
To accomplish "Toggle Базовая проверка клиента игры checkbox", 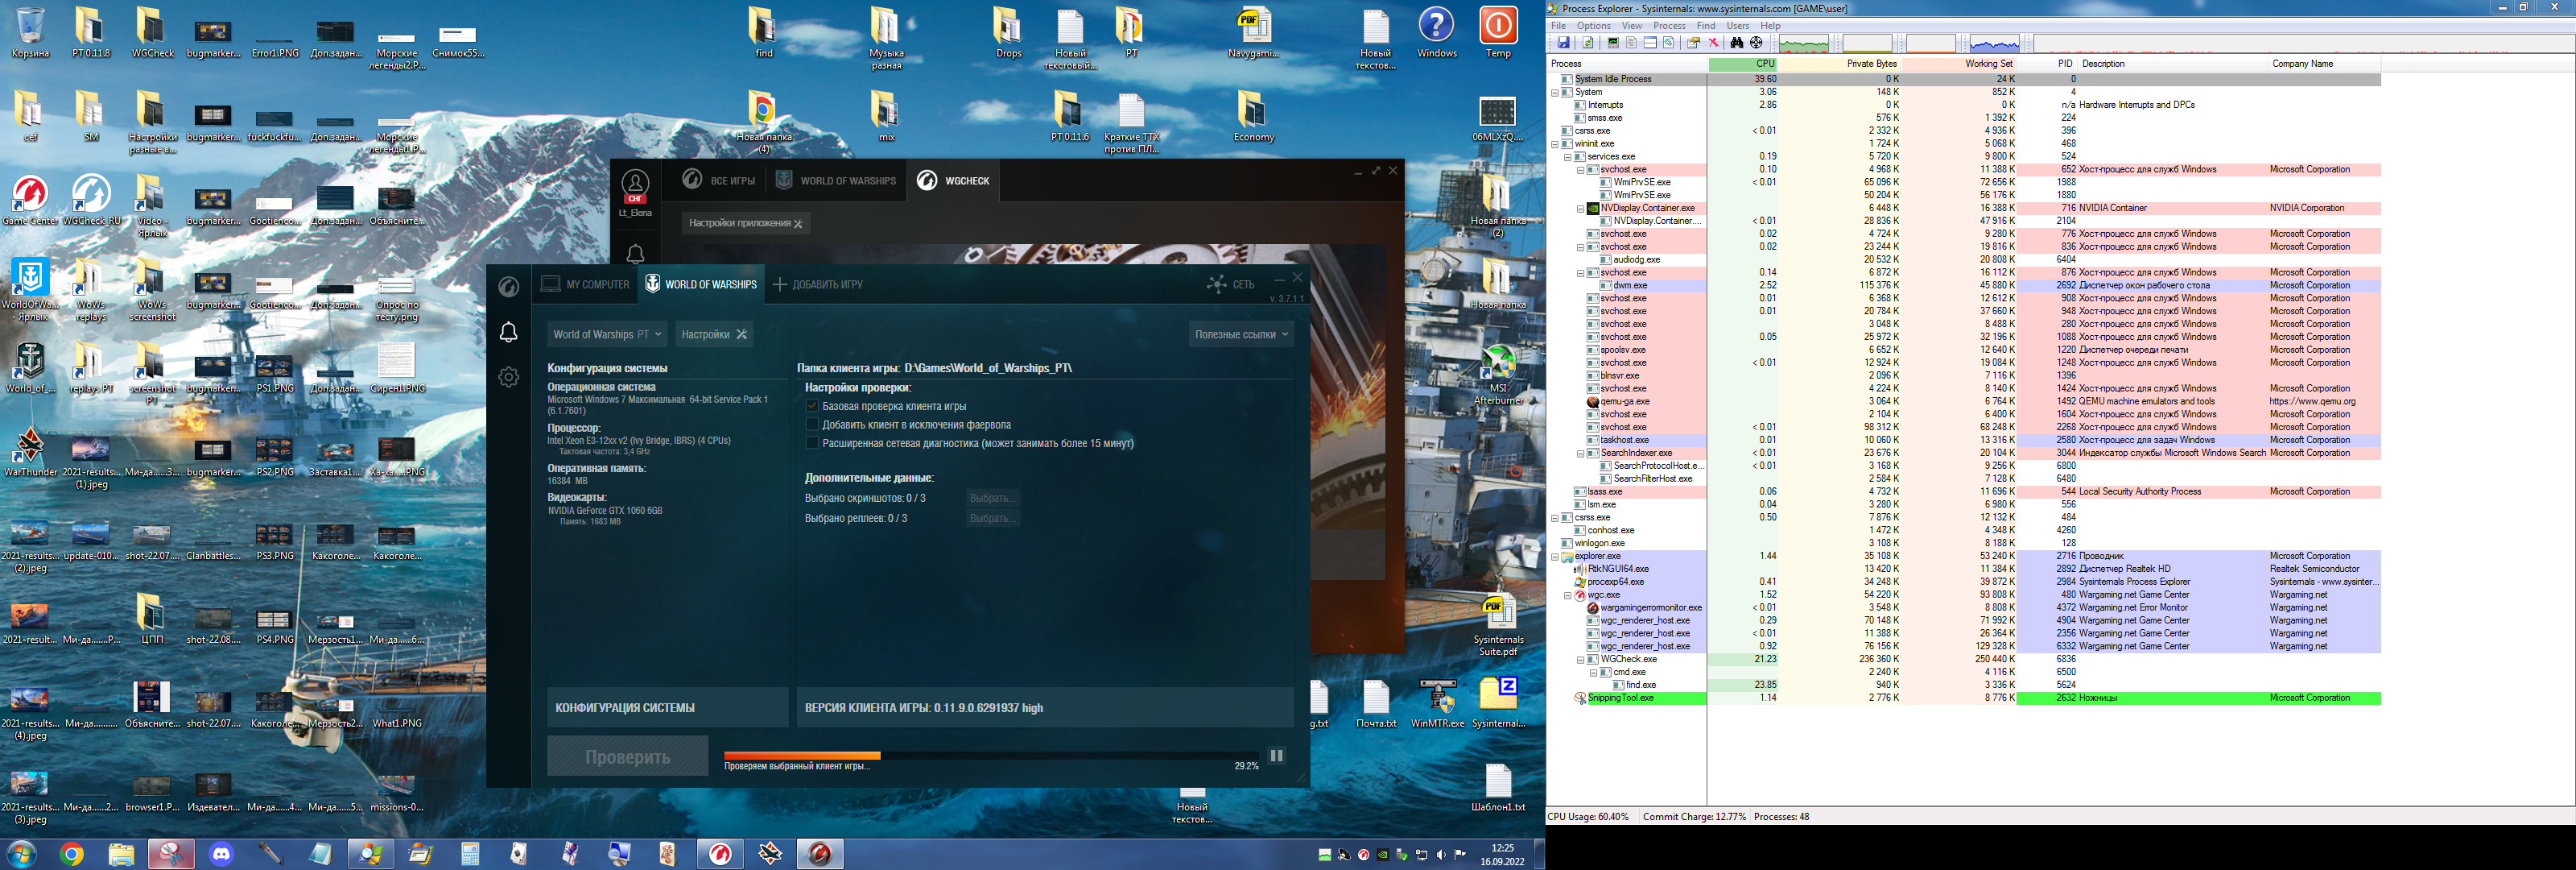I will click(812, 407).
